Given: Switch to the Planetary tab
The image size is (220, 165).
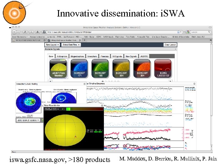Looking at the screenshot, I should 105,57.
